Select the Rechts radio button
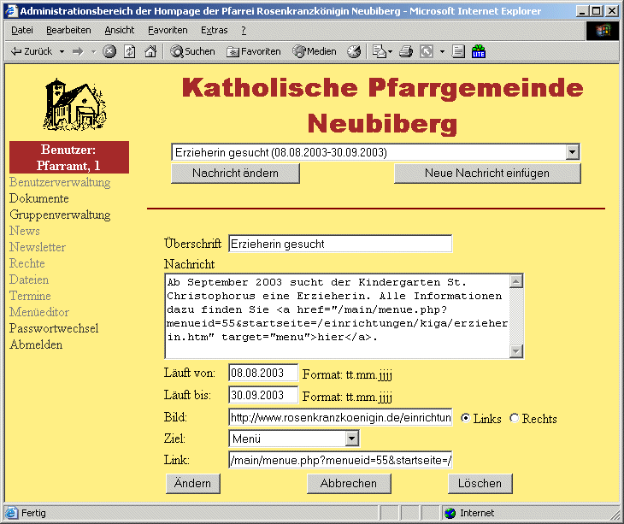 coord(515,418)
